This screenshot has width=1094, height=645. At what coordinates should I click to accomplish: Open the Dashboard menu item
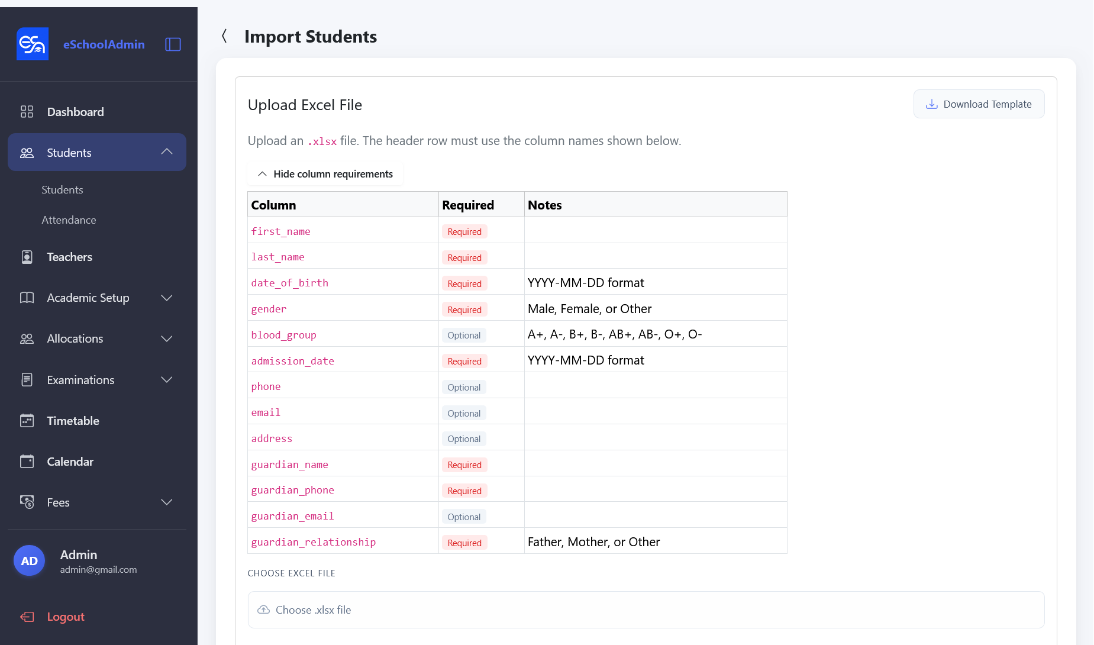(97, 112)
